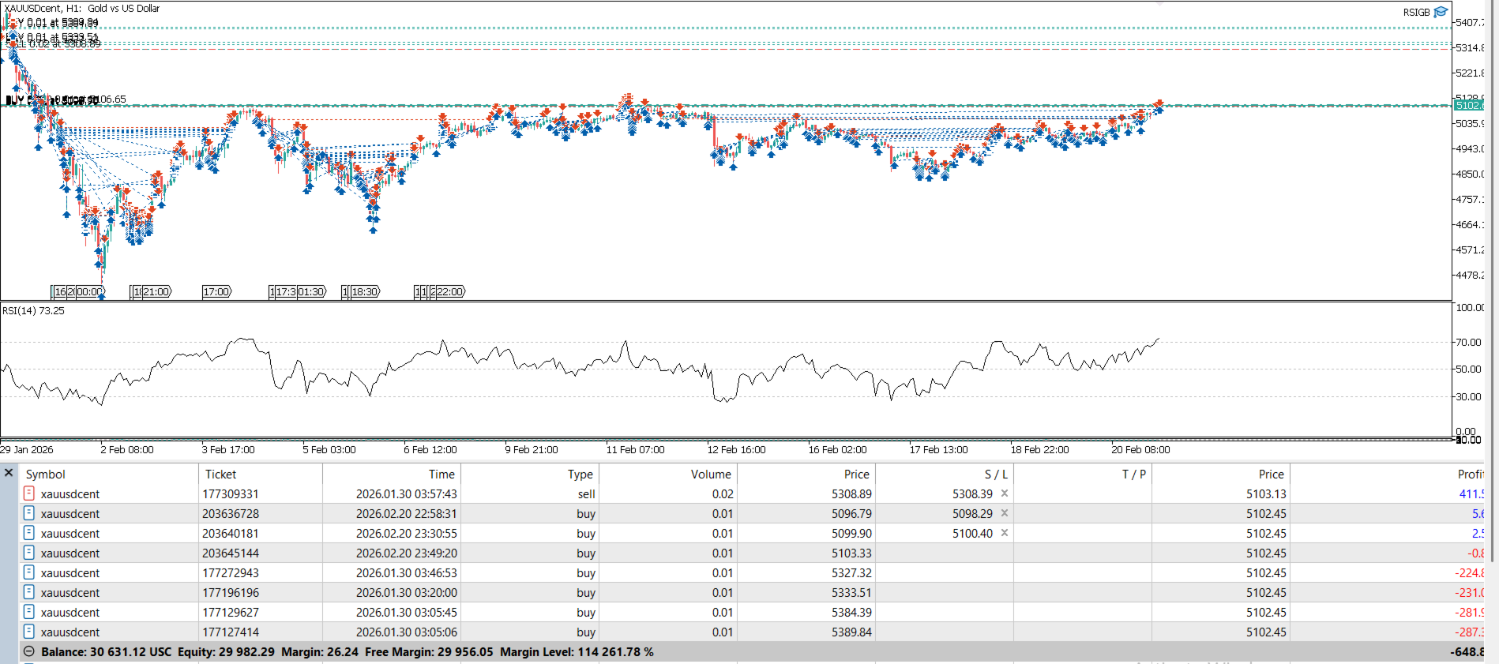Remove stop loss 5098.29 via X icon
This screenshot has width=1499, height=664.
coord(1005,513)
